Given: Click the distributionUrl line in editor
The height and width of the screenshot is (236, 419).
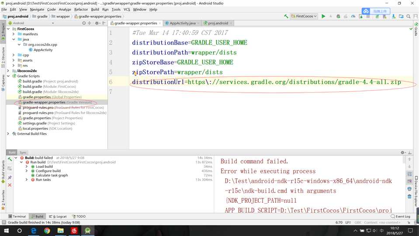Looking at the screenshot, I should click(x=267, y=82).
